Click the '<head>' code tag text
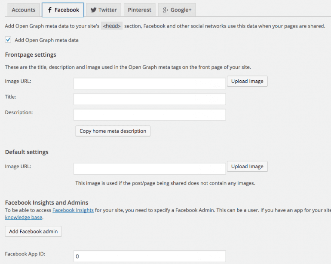Viewport: 331px width, 264px height. click(112, 26)
